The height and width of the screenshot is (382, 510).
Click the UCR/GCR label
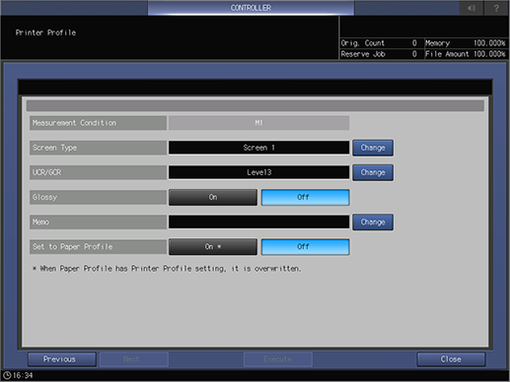click(x=98, y=172)
